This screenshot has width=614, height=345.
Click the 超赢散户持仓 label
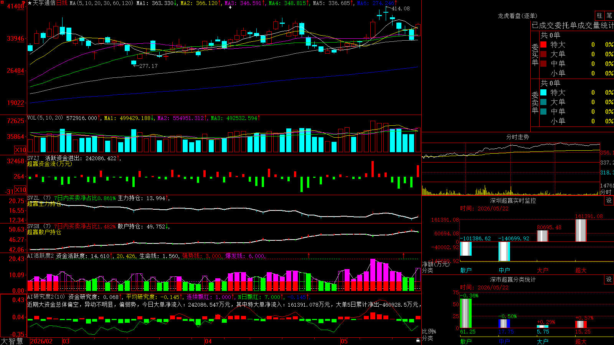point(44,232)
